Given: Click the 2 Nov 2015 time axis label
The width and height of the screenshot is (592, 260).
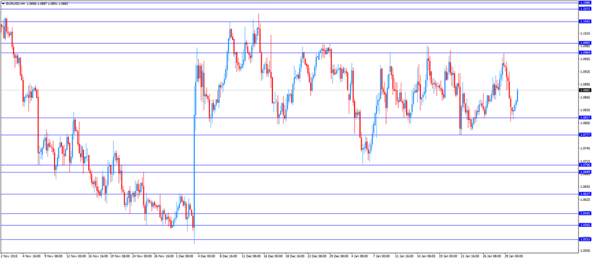Looking at the screenshot, I should click(8, 255).
